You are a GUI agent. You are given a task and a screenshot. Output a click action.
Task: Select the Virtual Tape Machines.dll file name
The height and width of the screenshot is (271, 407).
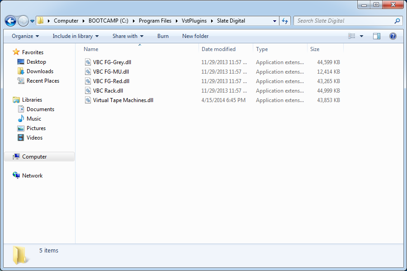(x=123, y=100)
